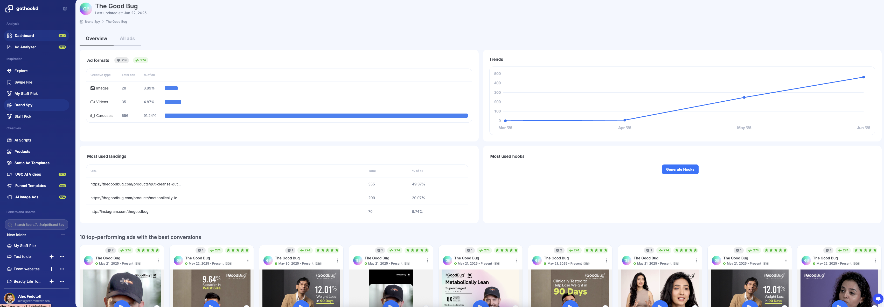Open the chat support bubble icon

878,298
